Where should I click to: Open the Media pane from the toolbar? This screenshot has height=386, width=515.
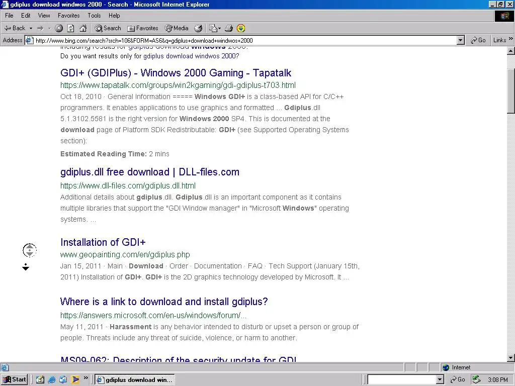point(177,28)
